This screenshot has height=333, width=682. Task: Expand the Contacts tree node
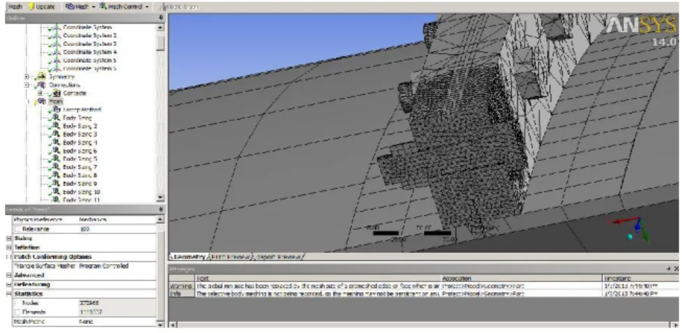tap(41, 93)
